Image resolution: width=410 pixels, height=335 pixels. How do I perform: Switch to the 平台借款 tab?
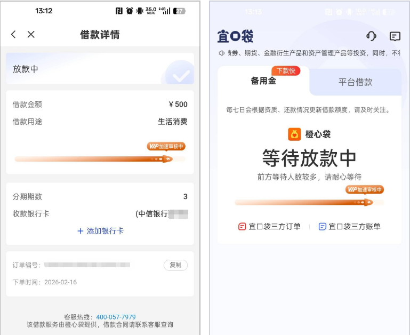355,82
